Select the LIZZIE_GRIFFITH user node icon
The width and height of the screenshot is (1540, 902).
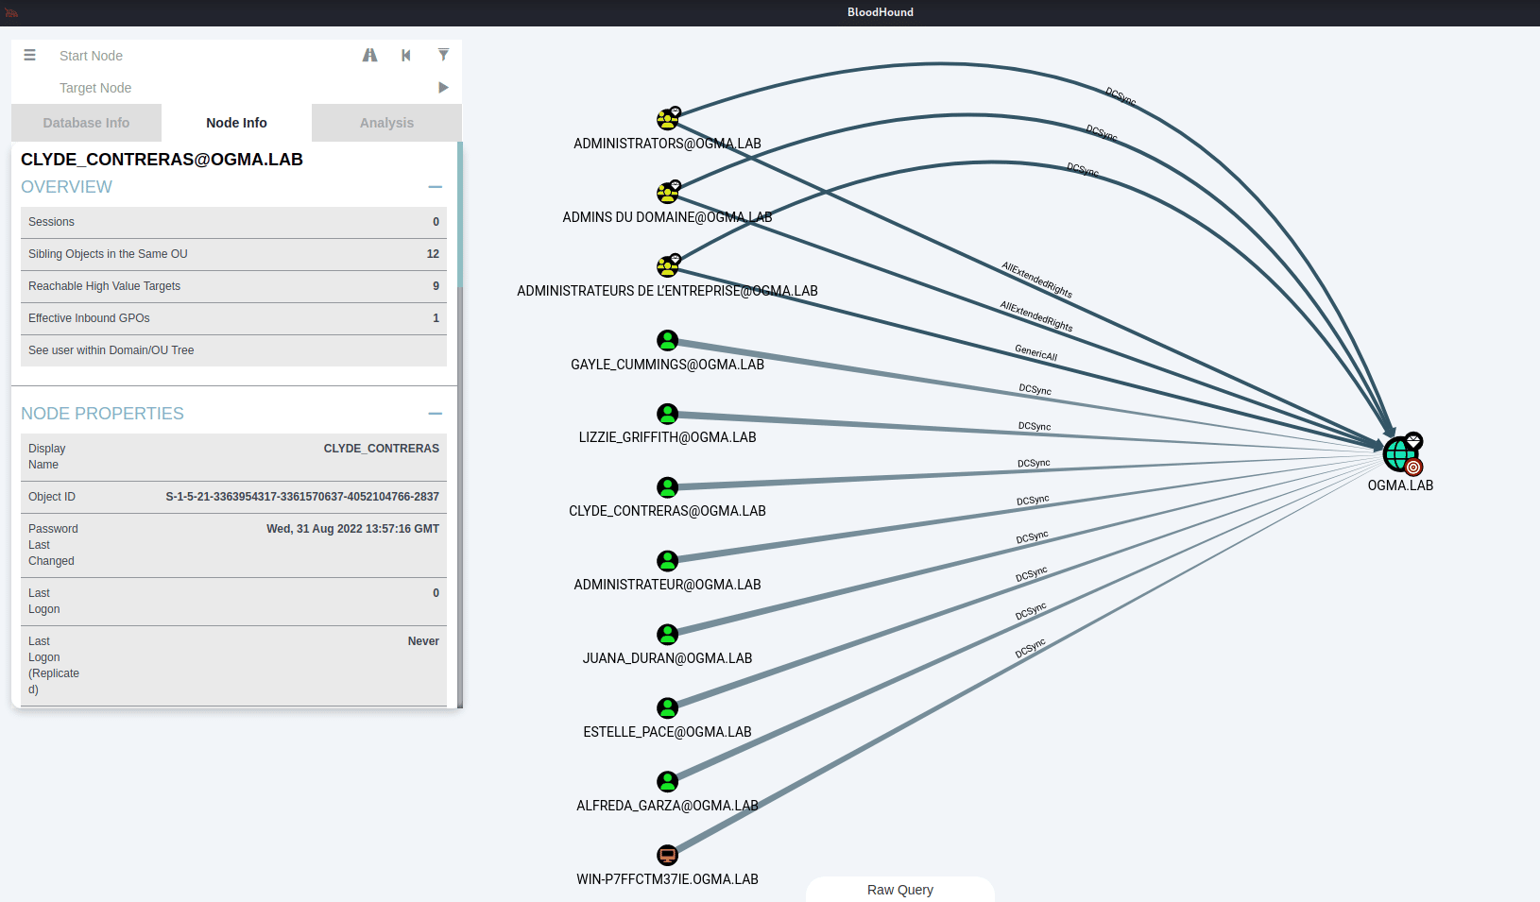click(668, 414)
